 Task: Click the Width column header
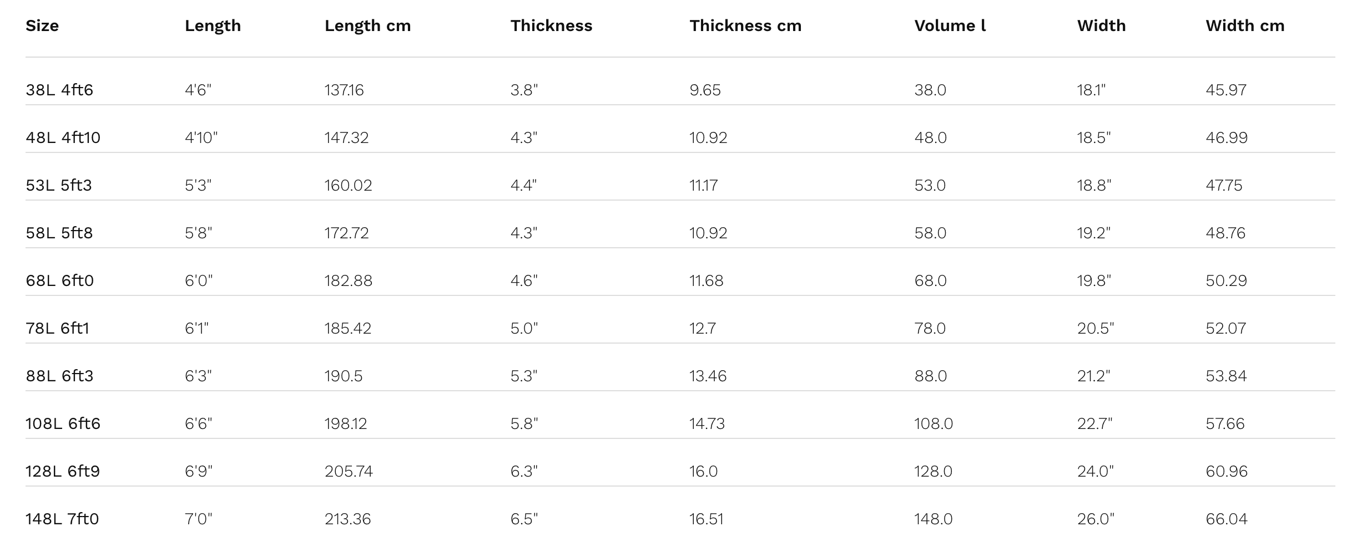[x=1101, y=26]
